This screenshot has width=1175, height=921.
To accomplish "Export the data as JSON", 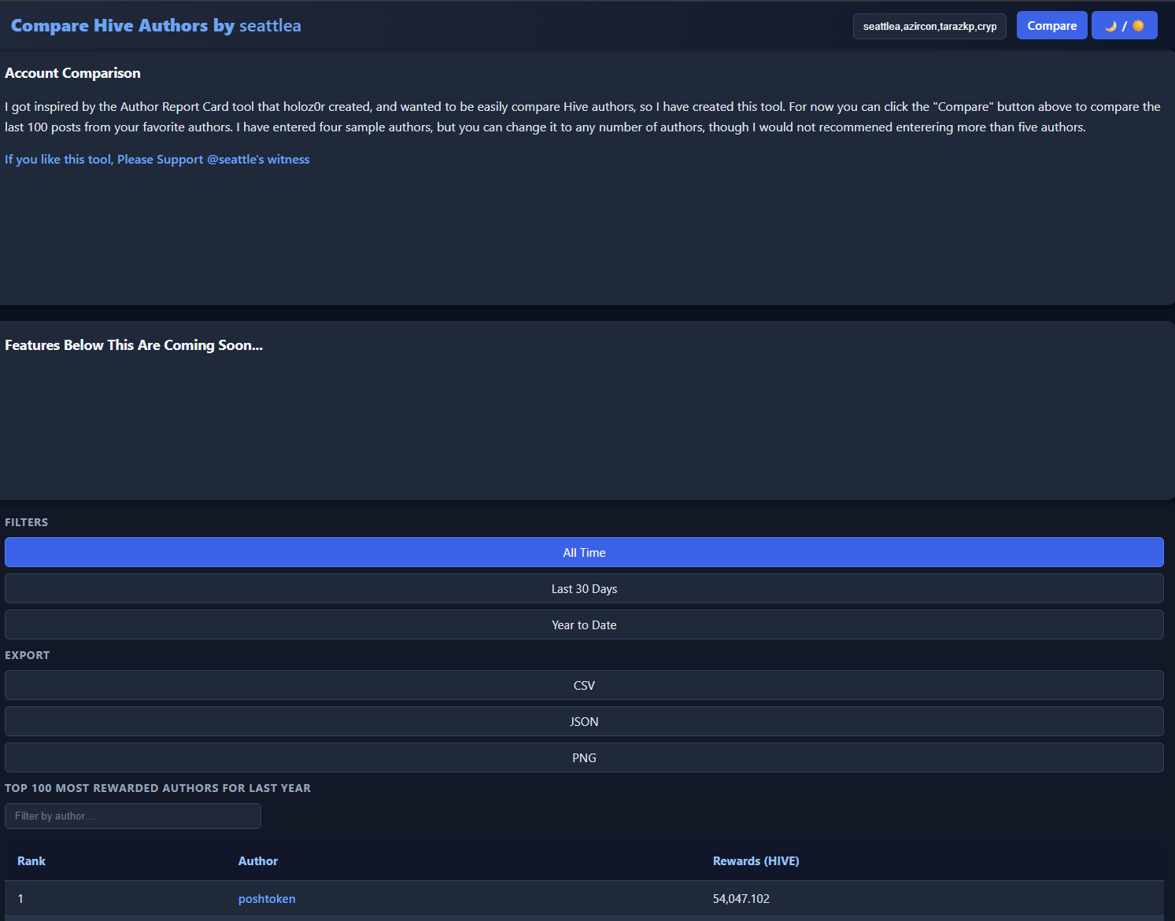I will [x=584, y=721].
